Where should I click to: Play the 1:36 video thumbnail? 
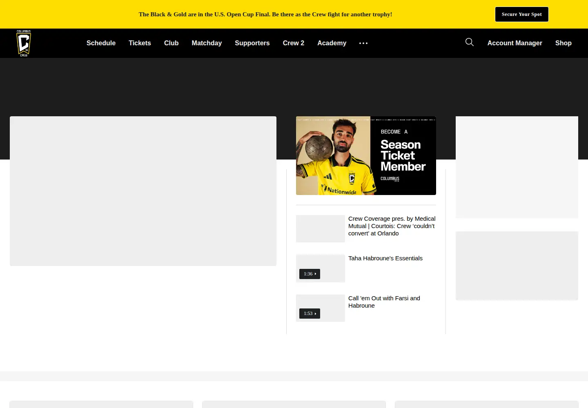[321, 268]
